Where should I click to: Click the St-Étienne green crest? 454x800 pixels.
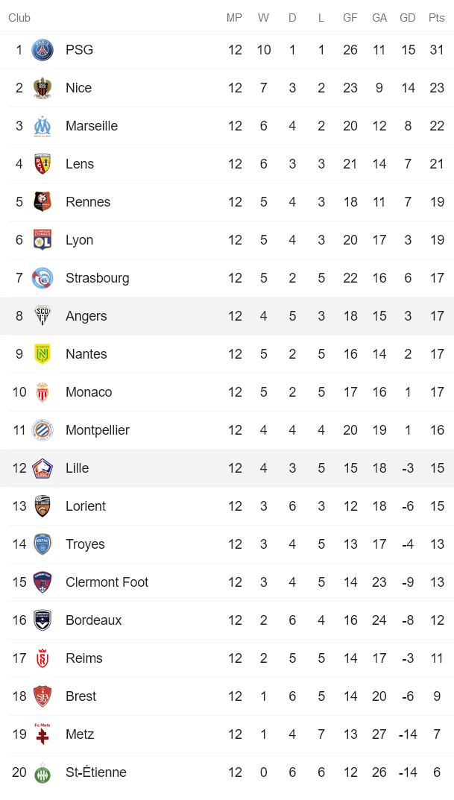click(42, 773)
